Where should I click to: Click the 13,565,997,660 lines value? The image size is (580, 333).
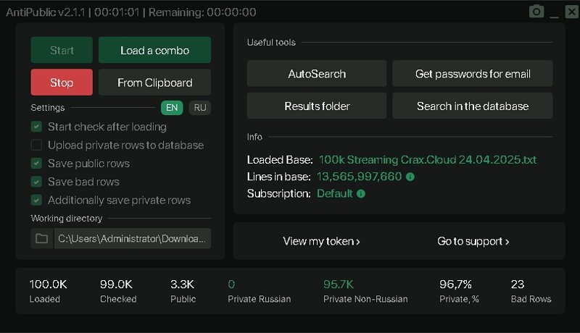(359, 177)
